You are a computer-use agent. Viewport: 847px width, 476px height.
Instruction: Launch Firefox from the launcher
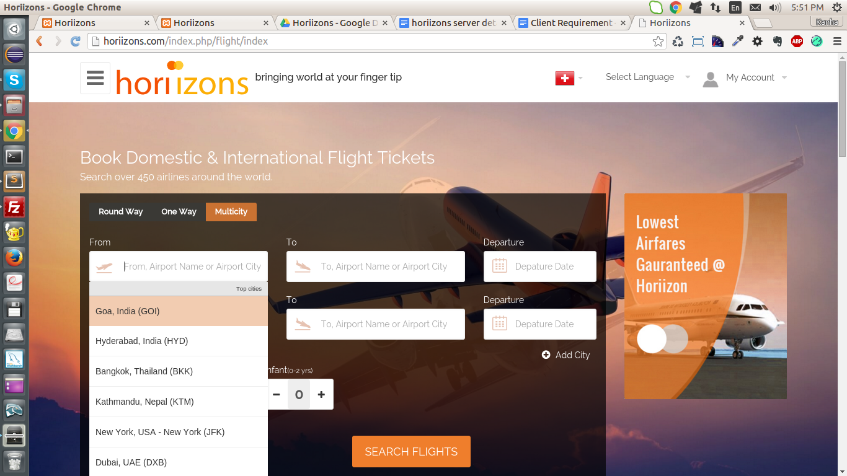pyautogui.click(x=14, y=257)
